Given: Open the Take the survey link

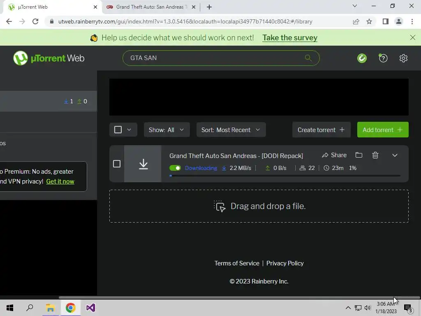Looking at the screenshot, I should pyautogui.click(x=290, y=37).
